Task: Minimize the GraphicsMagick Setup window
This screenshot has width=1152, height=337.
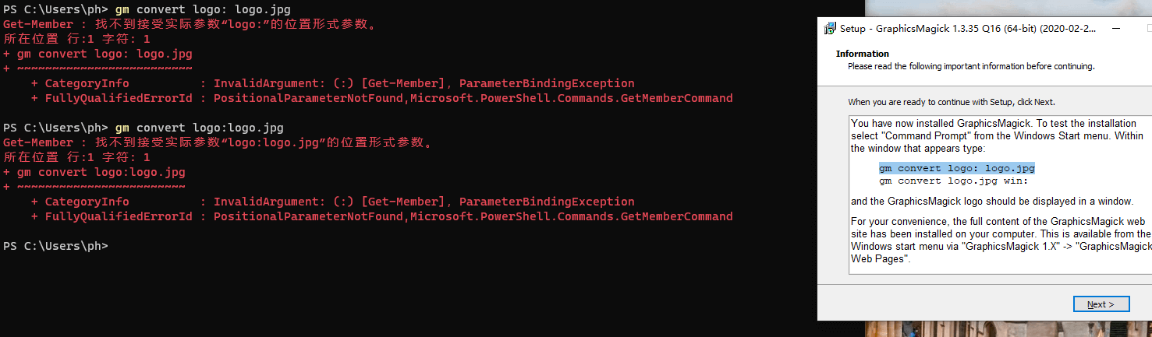Action: (1116, 29)
